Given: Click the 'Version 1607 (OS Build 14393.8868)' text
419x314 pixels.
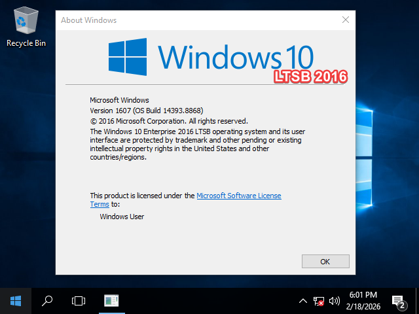Looking at the screenshot, I should pos(147,111).
